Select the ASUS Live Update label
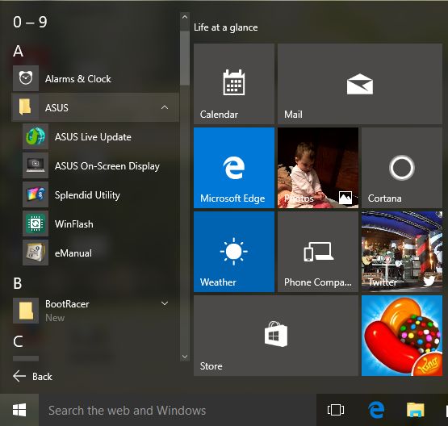The width and height of the screenshot is (448, 426). (93, 137)
